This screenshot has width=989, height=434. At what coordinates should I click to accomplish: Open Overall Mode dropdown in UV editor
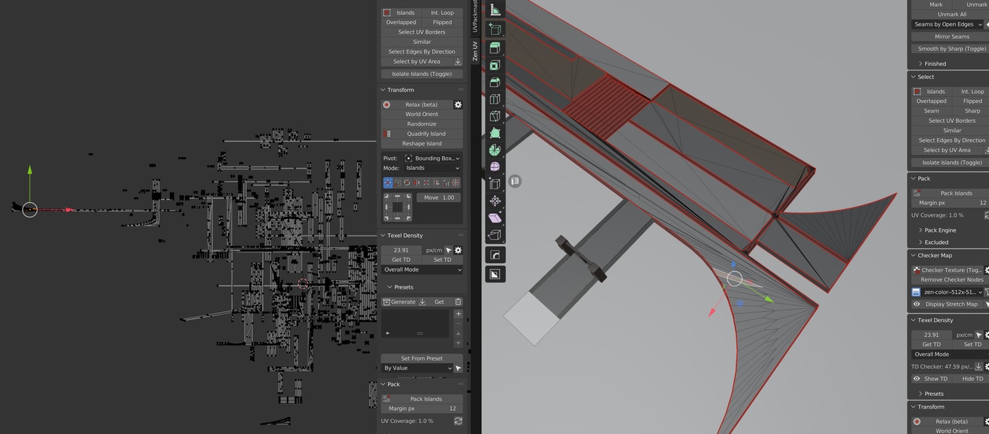[x=422, y=270]
